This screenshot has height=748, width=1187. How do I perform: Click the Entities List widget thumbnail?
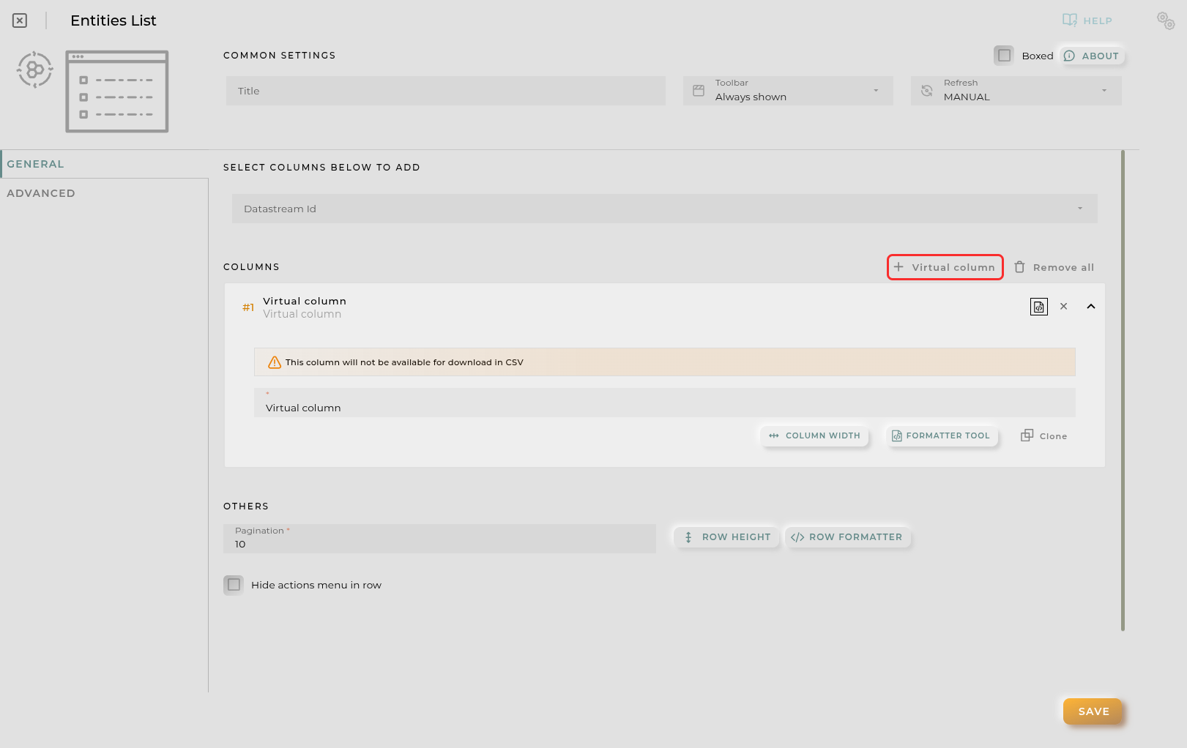[117, 91]
